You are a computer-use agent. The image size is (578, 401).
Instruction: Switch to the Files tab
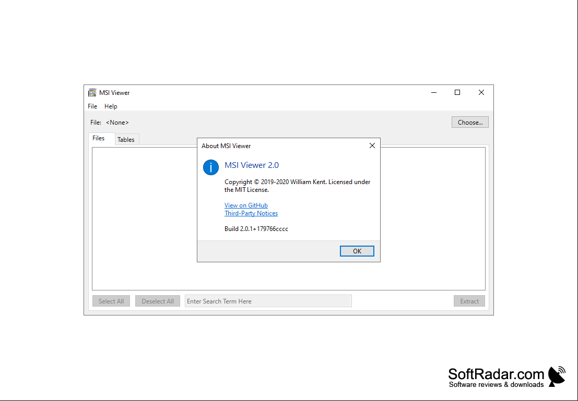[x=102, y=139]
